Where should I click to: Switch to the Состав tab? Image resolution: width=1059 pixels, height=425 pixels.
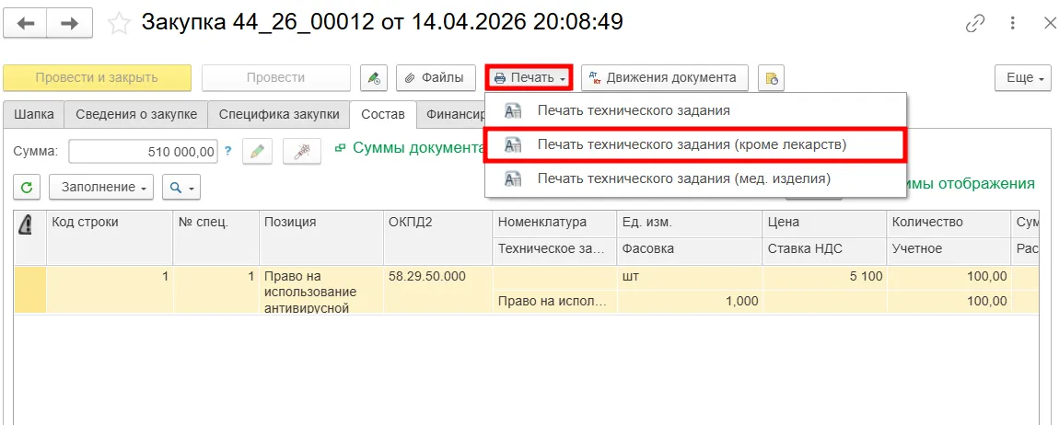click(x=383, y=115)
